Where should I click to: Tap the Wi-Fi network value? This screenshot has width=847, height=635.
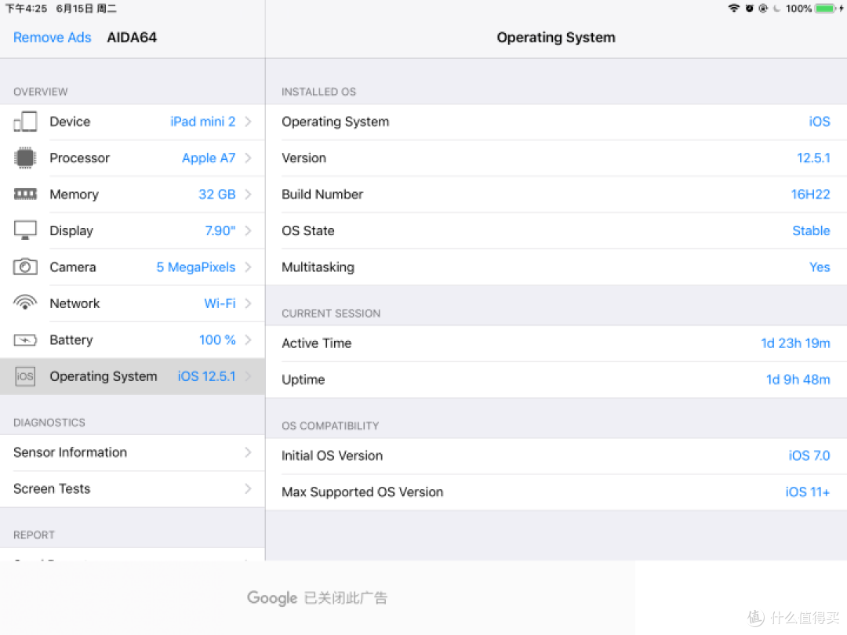coord(220,303)
